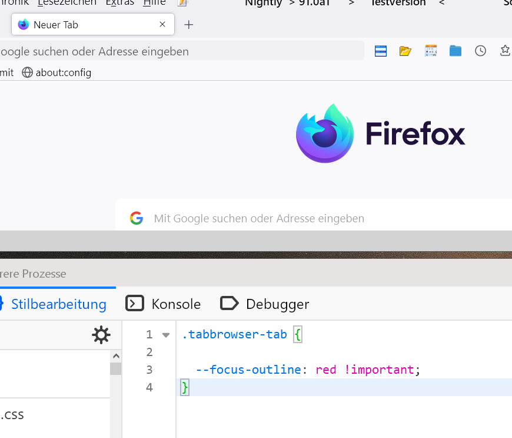Screen dimensions: 512x438
Task: Switch to the Stilbearbeitung tab
Action: tap(54, 304)
